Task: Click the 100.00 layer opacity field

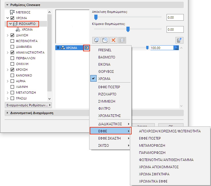Action: tap(162, 48)
